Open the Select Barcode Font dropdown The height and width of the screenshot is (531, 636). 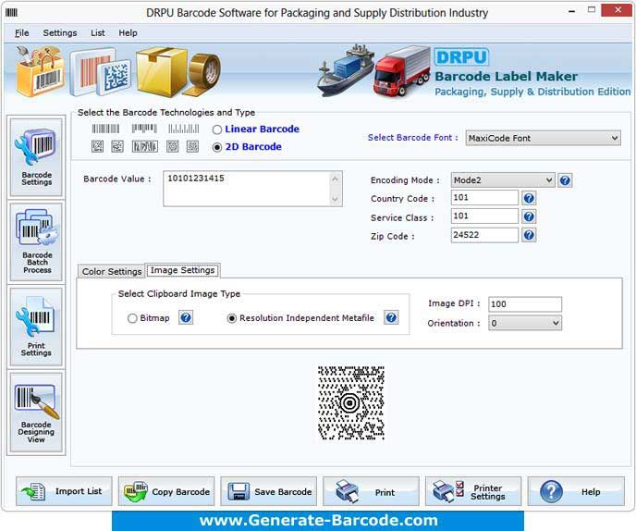point(544,138)
